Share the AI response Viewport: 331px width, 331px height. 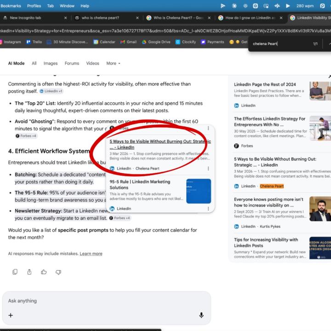pos(29,272)
